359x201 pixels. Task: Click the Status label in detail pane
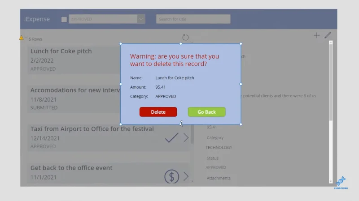(212, 158)
